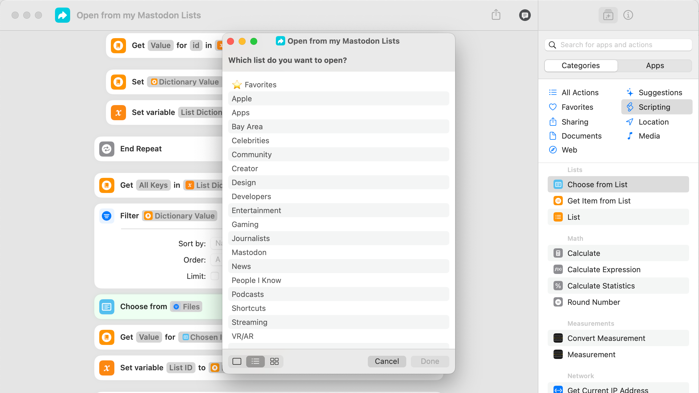Choose Mastodon from the list
Image resolution: width=699 pixels, height=393 pixels.
click(338, 252)
